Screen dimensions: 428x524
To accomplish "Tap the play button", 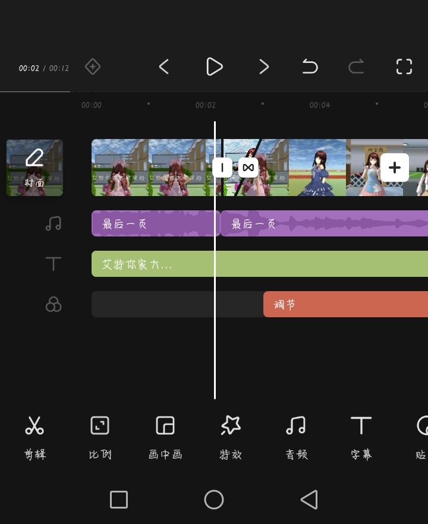I will [214, 67].
